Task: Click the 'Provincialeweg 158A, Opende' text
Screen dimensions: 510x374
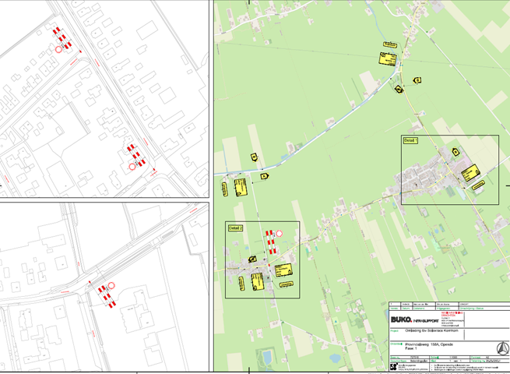Action: coord(428,344)
